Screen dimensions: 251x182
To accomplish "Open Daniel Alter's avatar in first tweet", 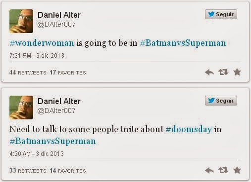I will pyautogui.click(x=21, y=21).
